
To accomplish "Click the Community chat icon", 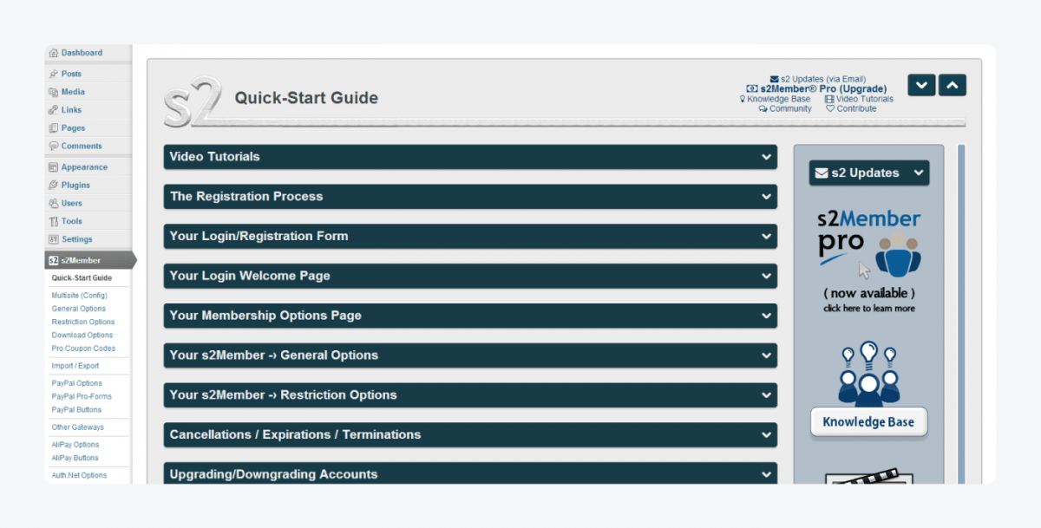I will [x=763, y=108].
